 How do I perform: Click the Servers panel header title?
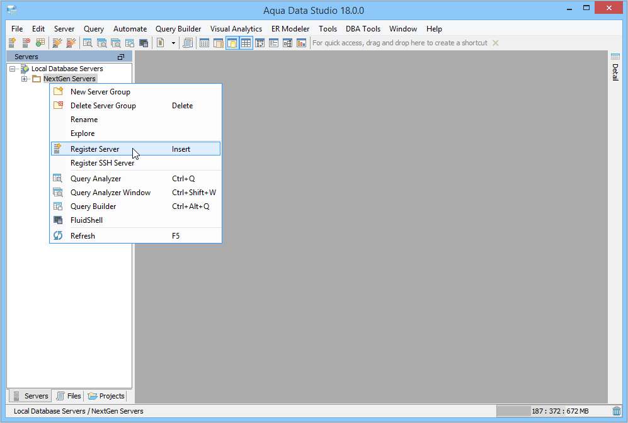tap(26, 57)
